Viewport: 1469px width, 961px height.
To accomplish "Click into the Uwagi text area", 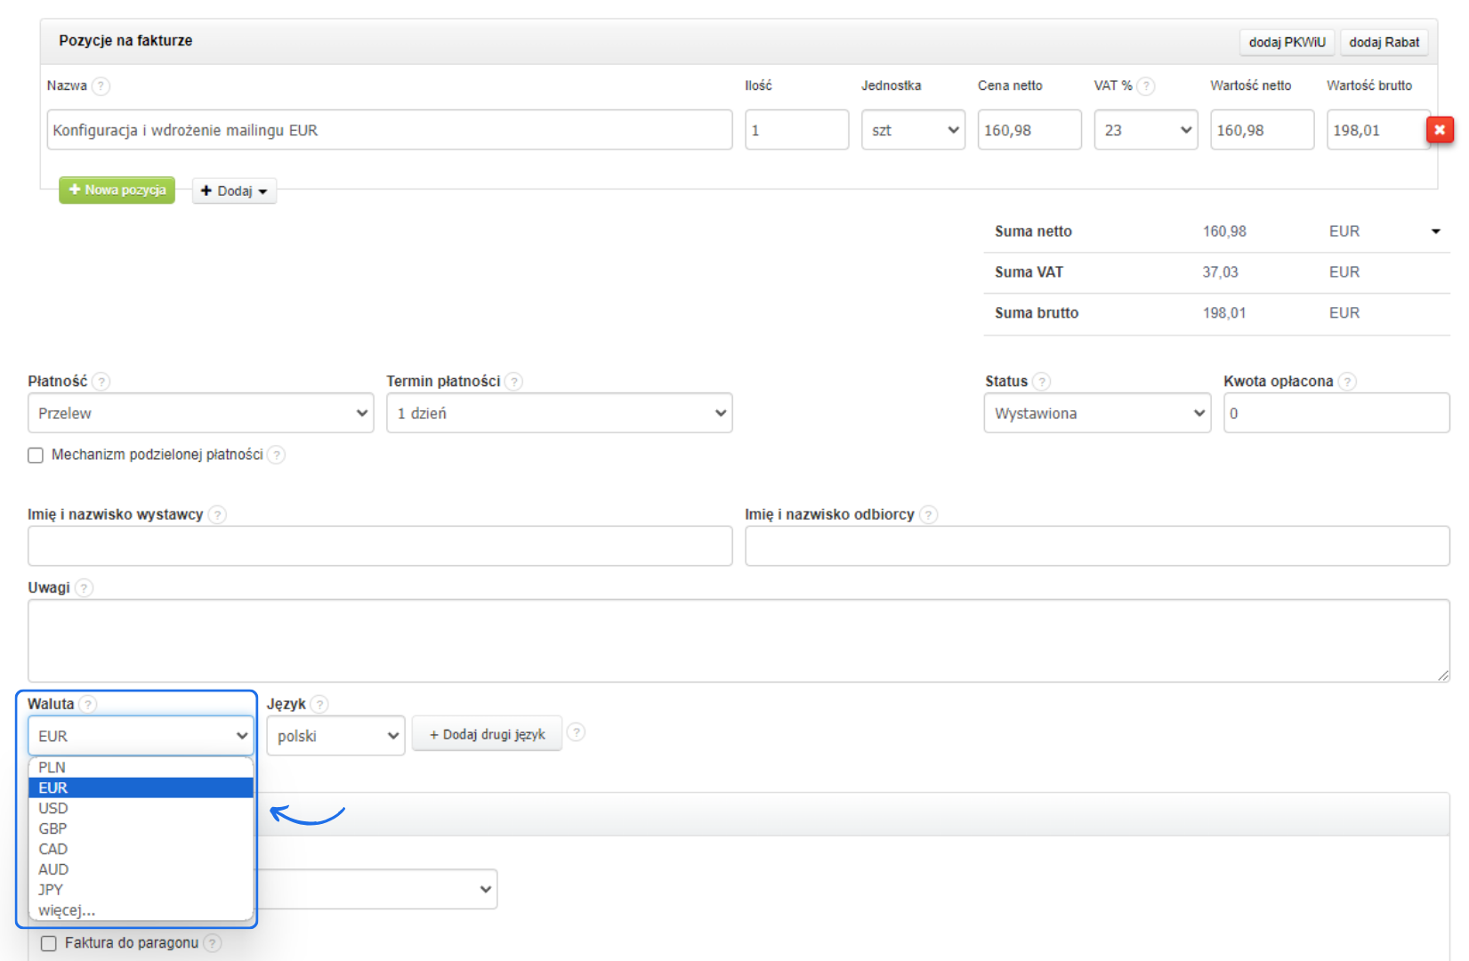I will [x=738, y=641].
